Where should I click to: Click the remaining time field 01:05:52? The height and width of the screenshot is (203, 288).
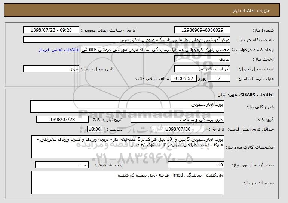(x=184, y=79)
